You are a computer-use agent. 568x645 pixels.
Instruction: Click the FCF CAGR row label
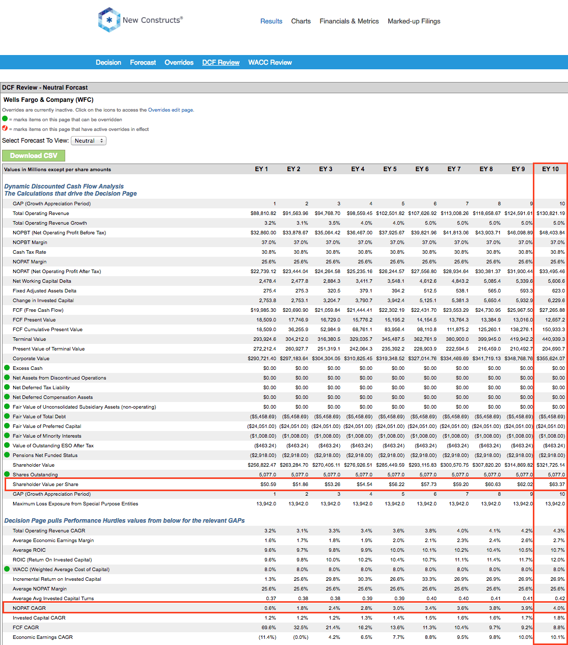click(x=25, y=627)
